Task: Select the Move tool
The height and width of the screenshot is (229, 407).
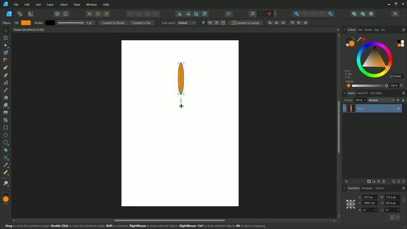Action: (6, 31)
